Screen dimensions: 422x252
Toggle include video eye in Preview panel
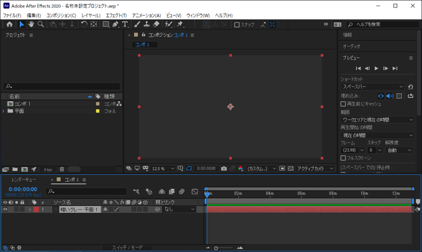380,96
